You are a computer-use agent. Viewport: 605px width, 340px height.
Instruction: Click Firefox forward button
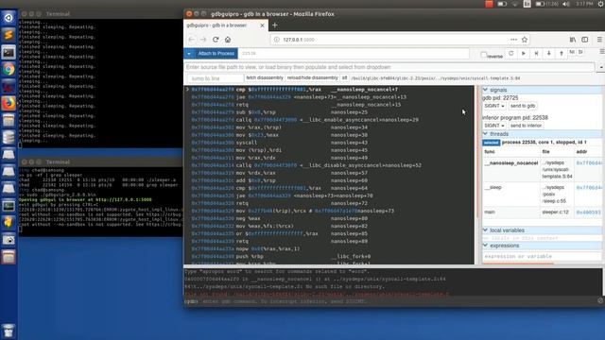pyautogui.click(x=203, y=40)
